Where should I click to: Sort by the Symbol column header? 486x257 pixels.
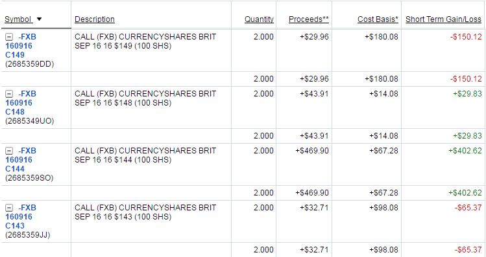click(18, 19)
